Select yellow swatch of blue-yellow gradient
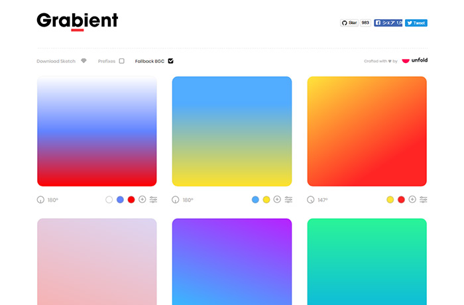464x305 pixels. pyautogui.click(x=266, y=200)
